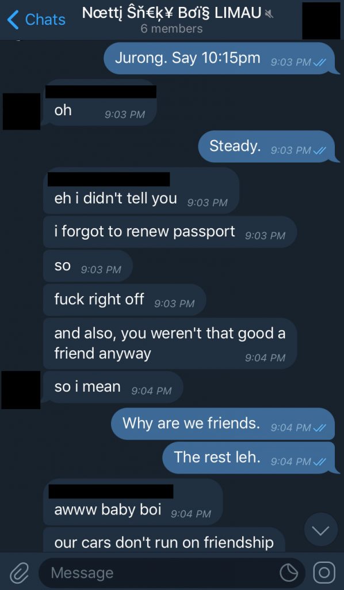The width and height of the screenshot is (344, 590).
Task: Tap the paperclip attachment icon
Action: (x=20, y=573)
